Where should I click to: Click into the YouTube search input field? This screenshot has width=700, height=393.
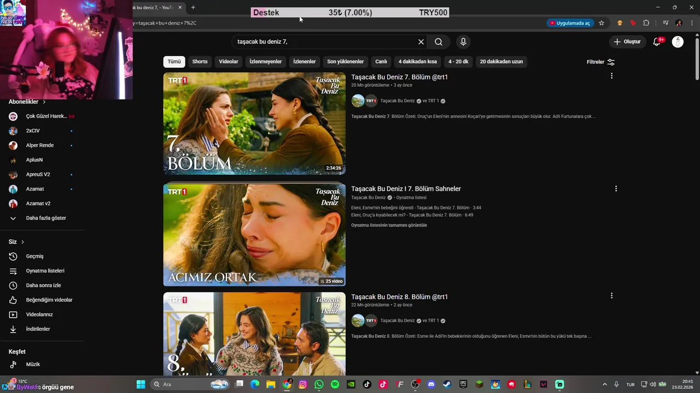click(x=325, y=42)
